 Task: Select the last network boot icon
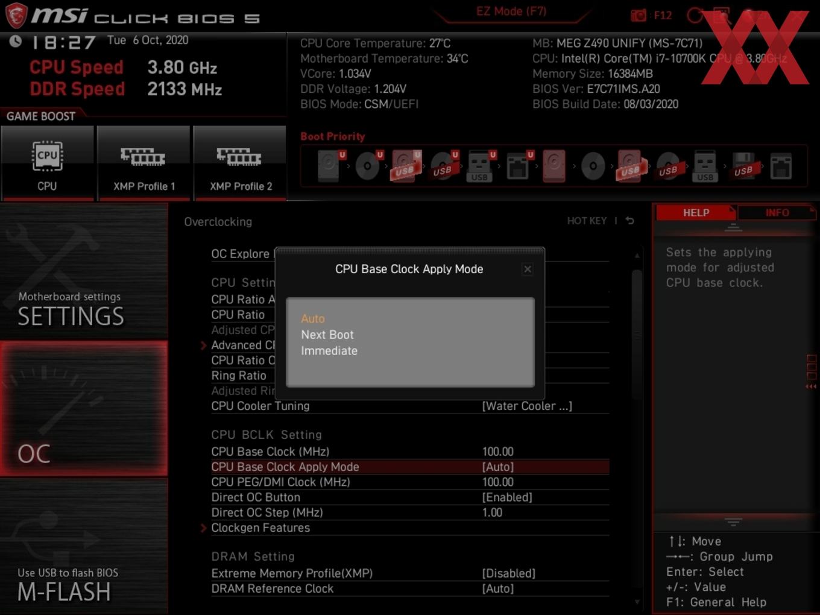[781, 166]
